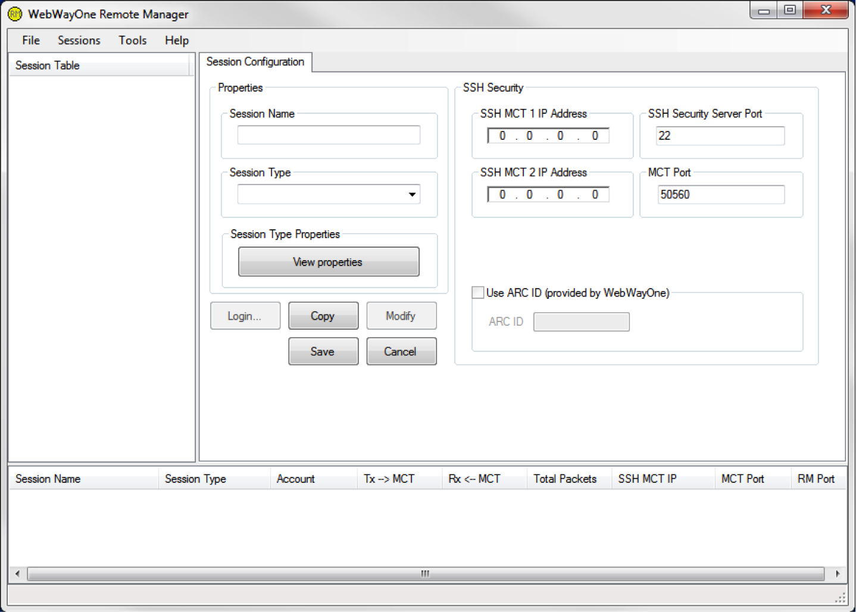This screenshot has height=612, width=856.
Task: Focus the SSH Security Server Port field
Action: coord(720,136)
